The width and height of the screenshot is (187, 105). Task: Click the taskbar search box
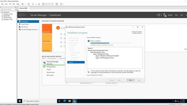[x=40, y=101]
